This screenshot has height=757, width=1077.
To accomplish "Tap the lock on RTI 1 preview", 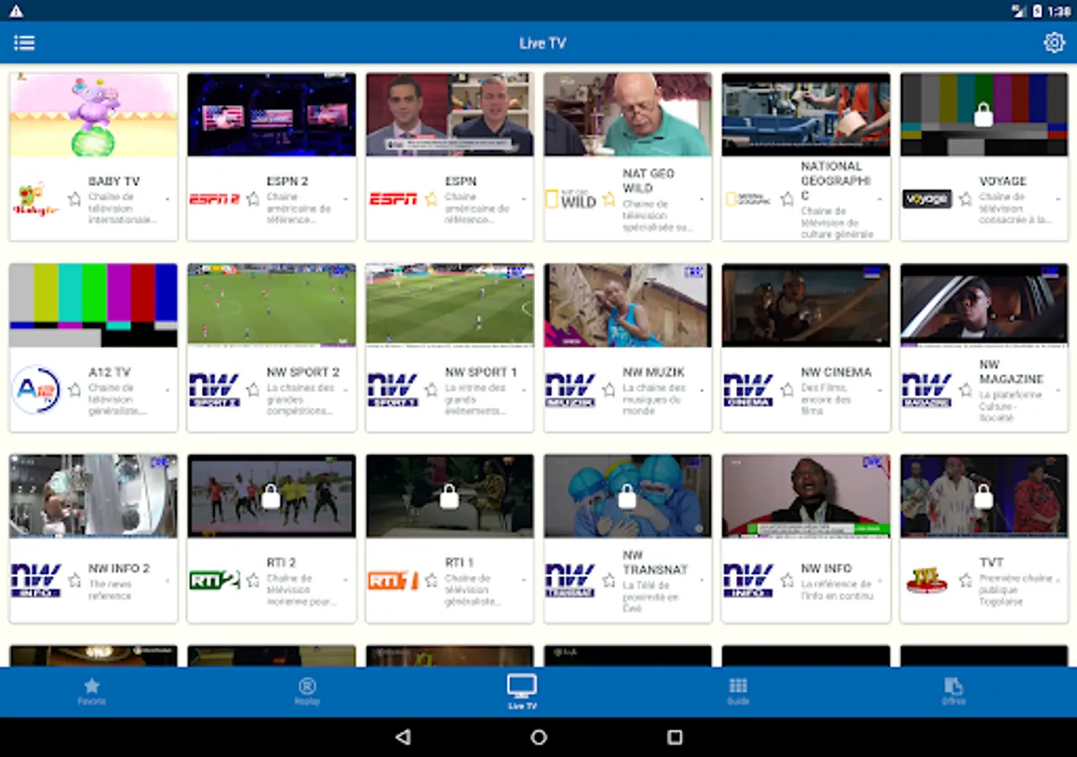I will (x=449, y=496).
